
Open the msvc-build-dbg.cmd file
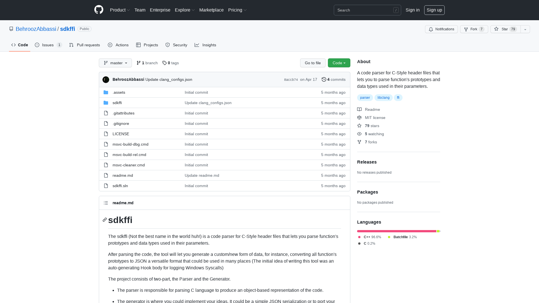[x=131, y=144]
